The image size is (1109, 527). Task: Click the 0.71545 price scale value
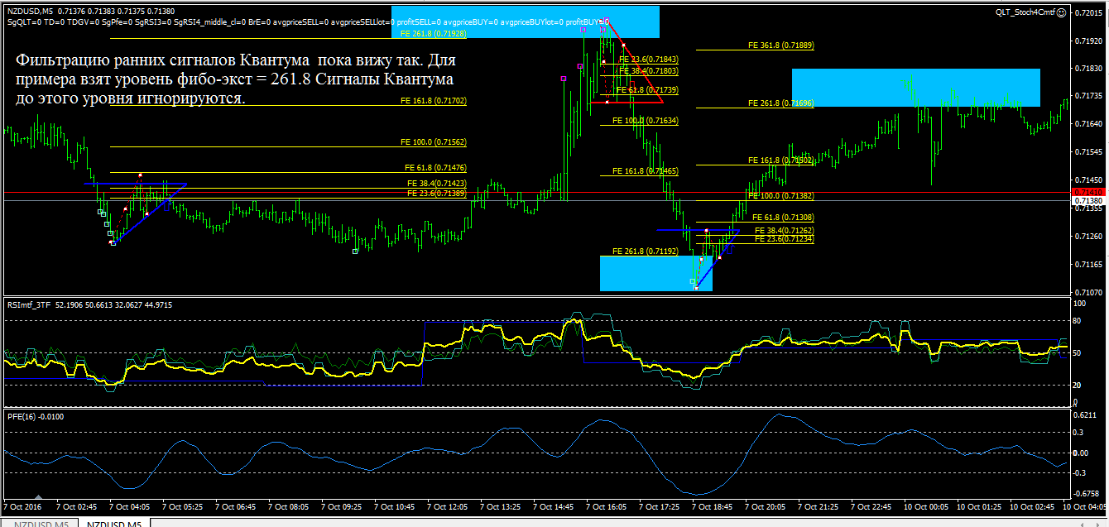(1090, 152)
